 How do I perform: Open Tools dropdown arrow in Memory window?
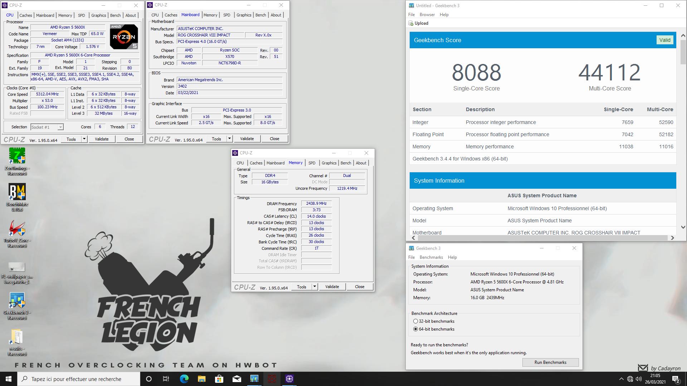[x=315, y=287]
